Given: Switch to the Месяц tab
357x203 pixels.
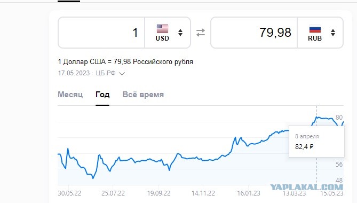Looking at the screenshot, I should pos(70,95).
